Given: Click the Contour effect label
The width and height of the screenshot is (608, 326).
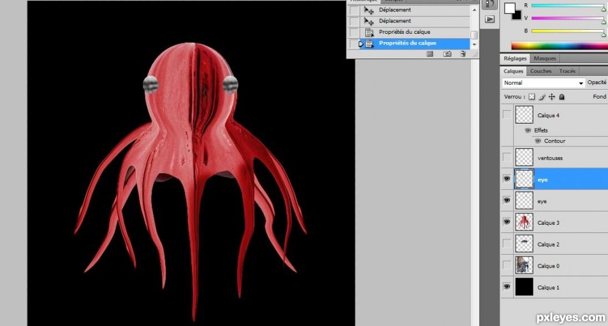Looking at the screenshot, I should (554, 141).
